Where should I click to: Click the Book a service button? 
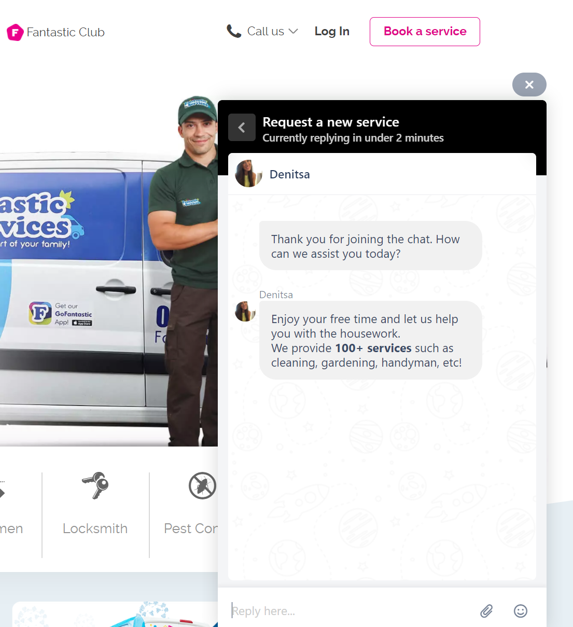425,31
